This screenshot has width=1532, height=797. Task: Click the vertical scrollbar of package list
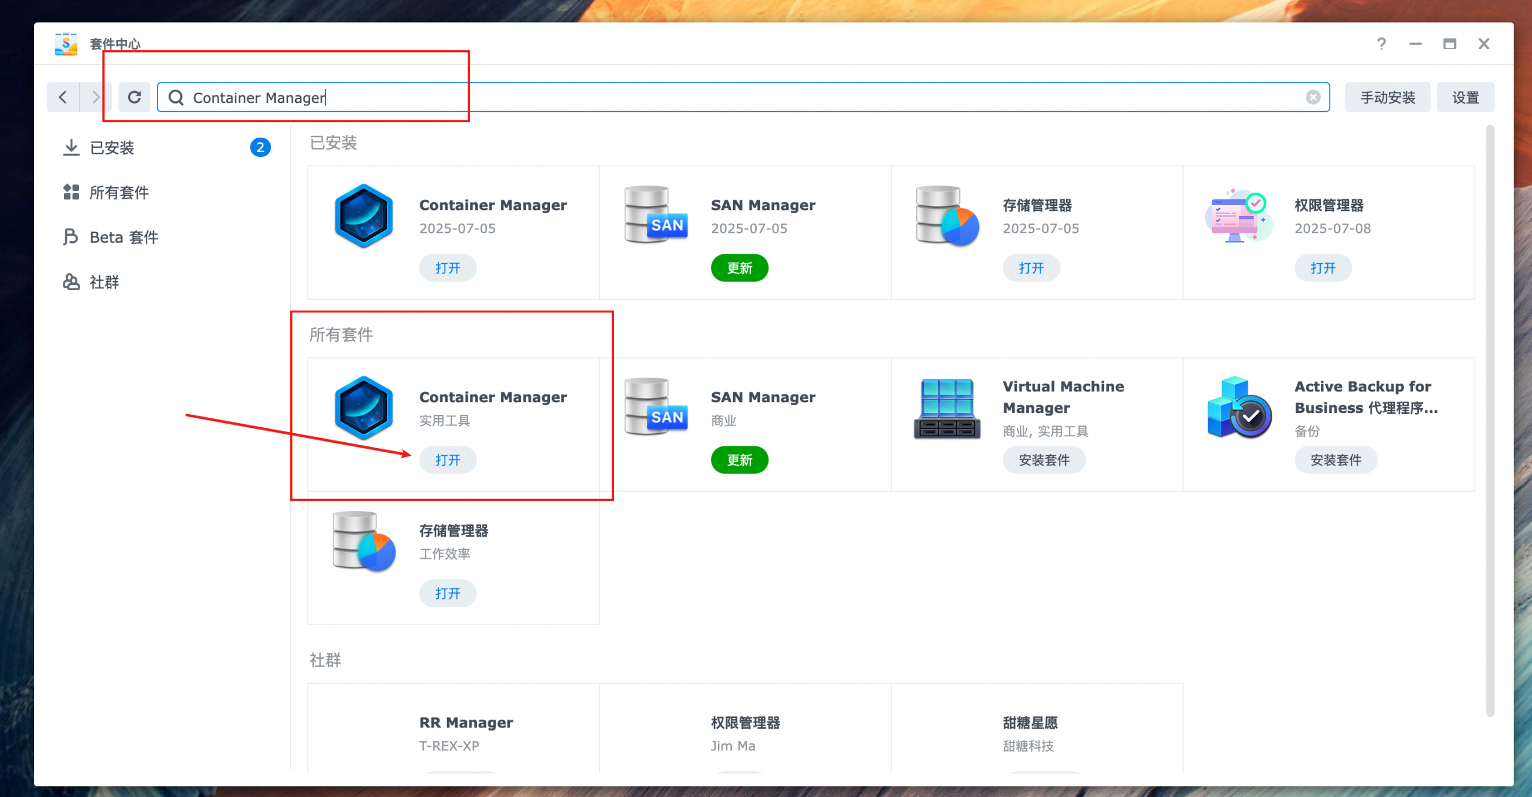point(1490,420)
